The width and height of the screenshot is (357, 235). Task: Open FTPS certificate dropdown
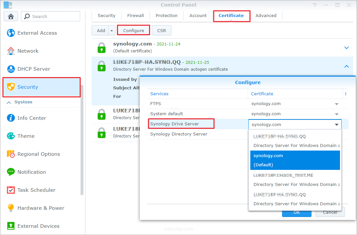(x=336, y=104)
